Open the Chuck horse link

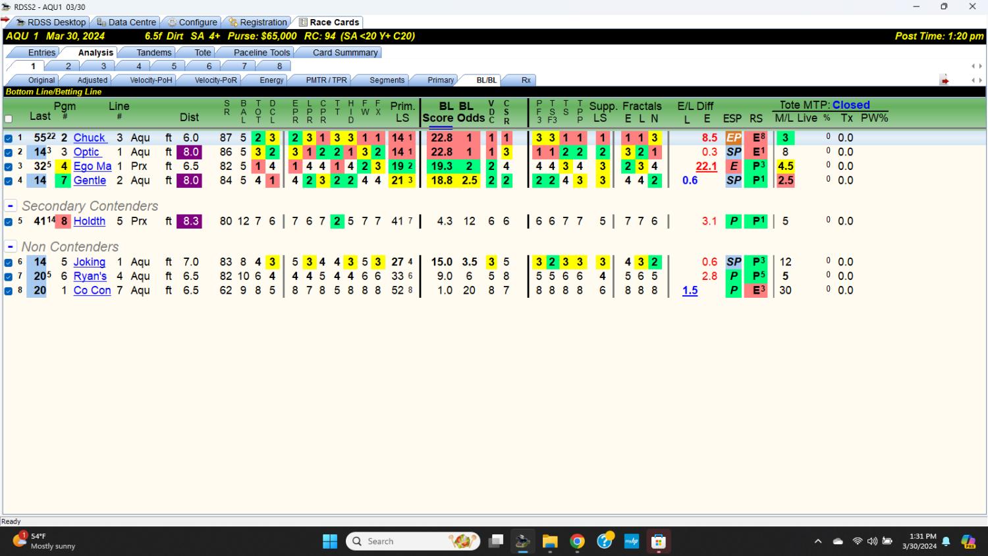pyautogui.click(x=90, y=138)
